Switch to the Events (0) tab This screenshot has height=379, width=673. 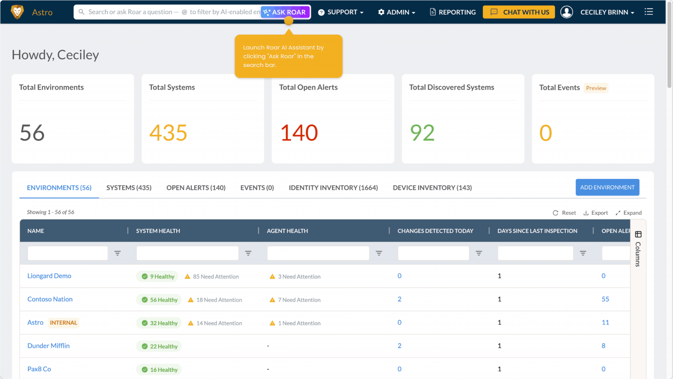pos(257,188)
